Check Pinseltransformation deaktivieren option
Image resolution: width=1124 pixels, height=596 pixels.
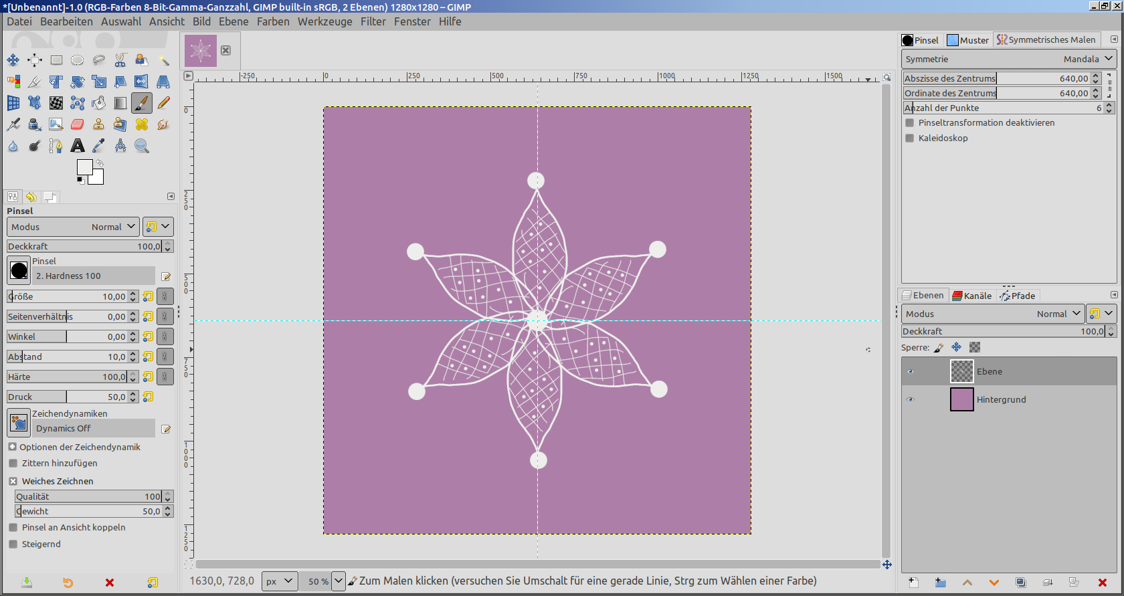pos(910,123)
